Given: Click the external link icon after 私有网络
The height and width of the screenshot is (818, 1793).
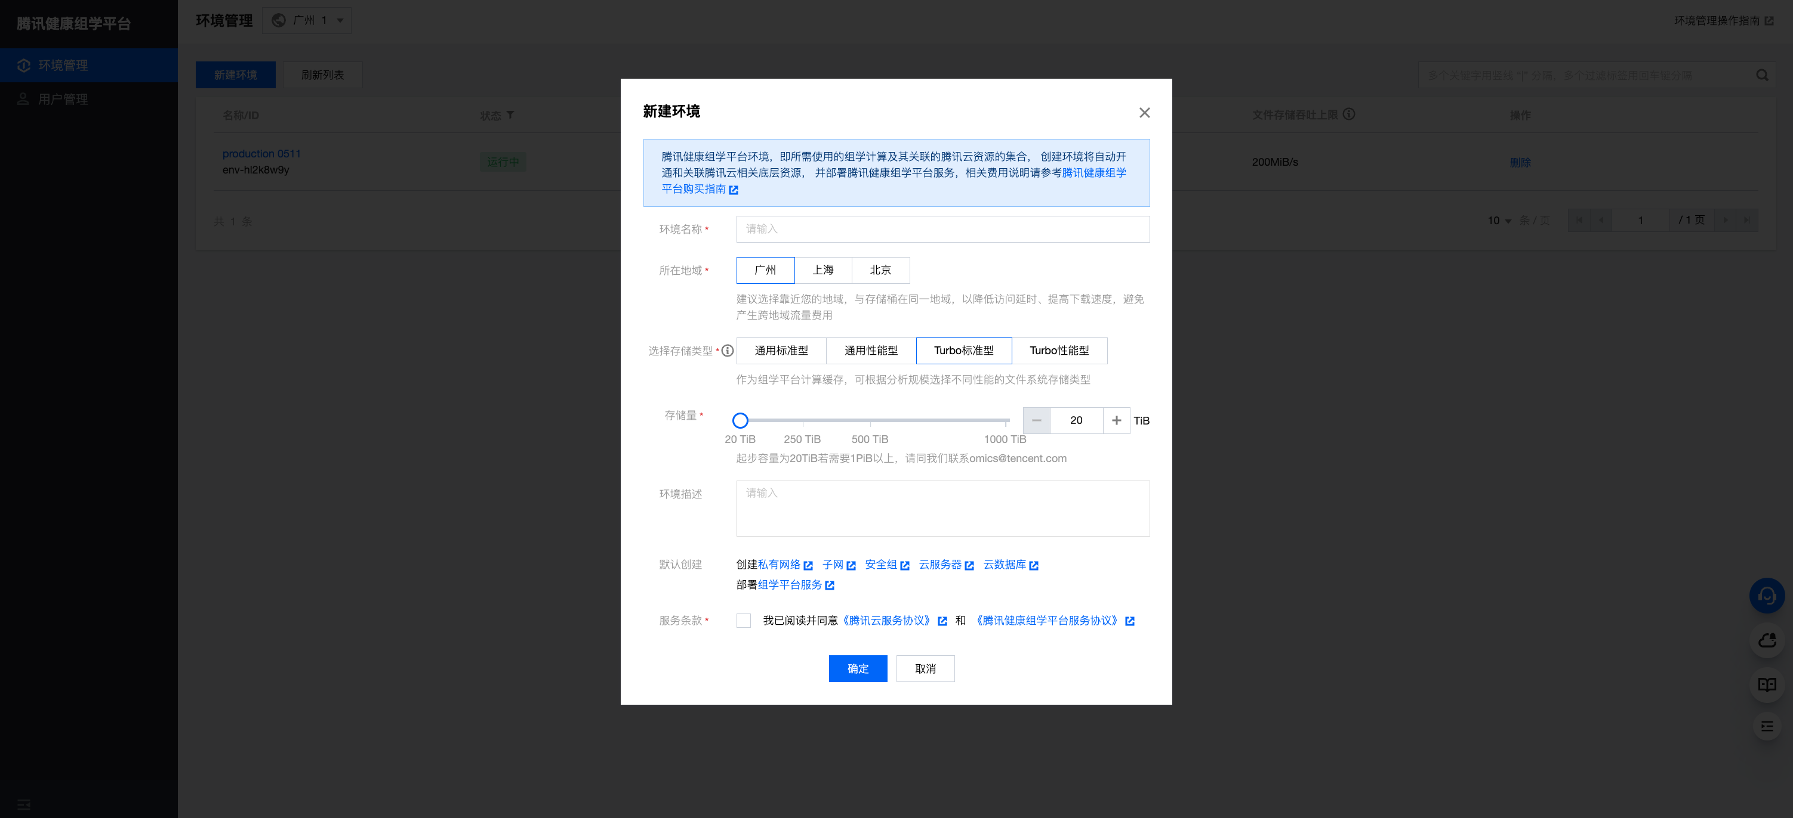Looking at the screenshot, I should 808,566.
